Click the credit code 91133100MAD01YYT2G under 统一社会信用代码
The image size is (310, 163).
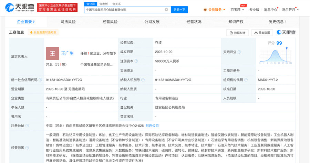pos(64,80)
